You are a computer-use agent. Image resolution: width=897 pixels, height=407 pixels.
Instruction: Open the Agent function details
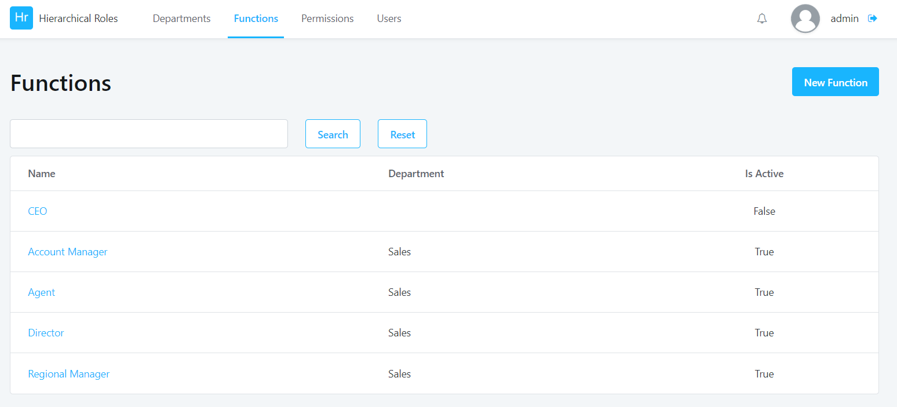tap(41, 292)
